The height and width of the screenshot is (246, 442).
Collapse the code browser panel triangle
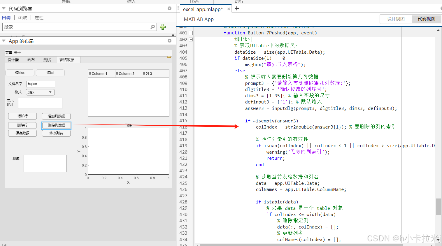[4, 8]
